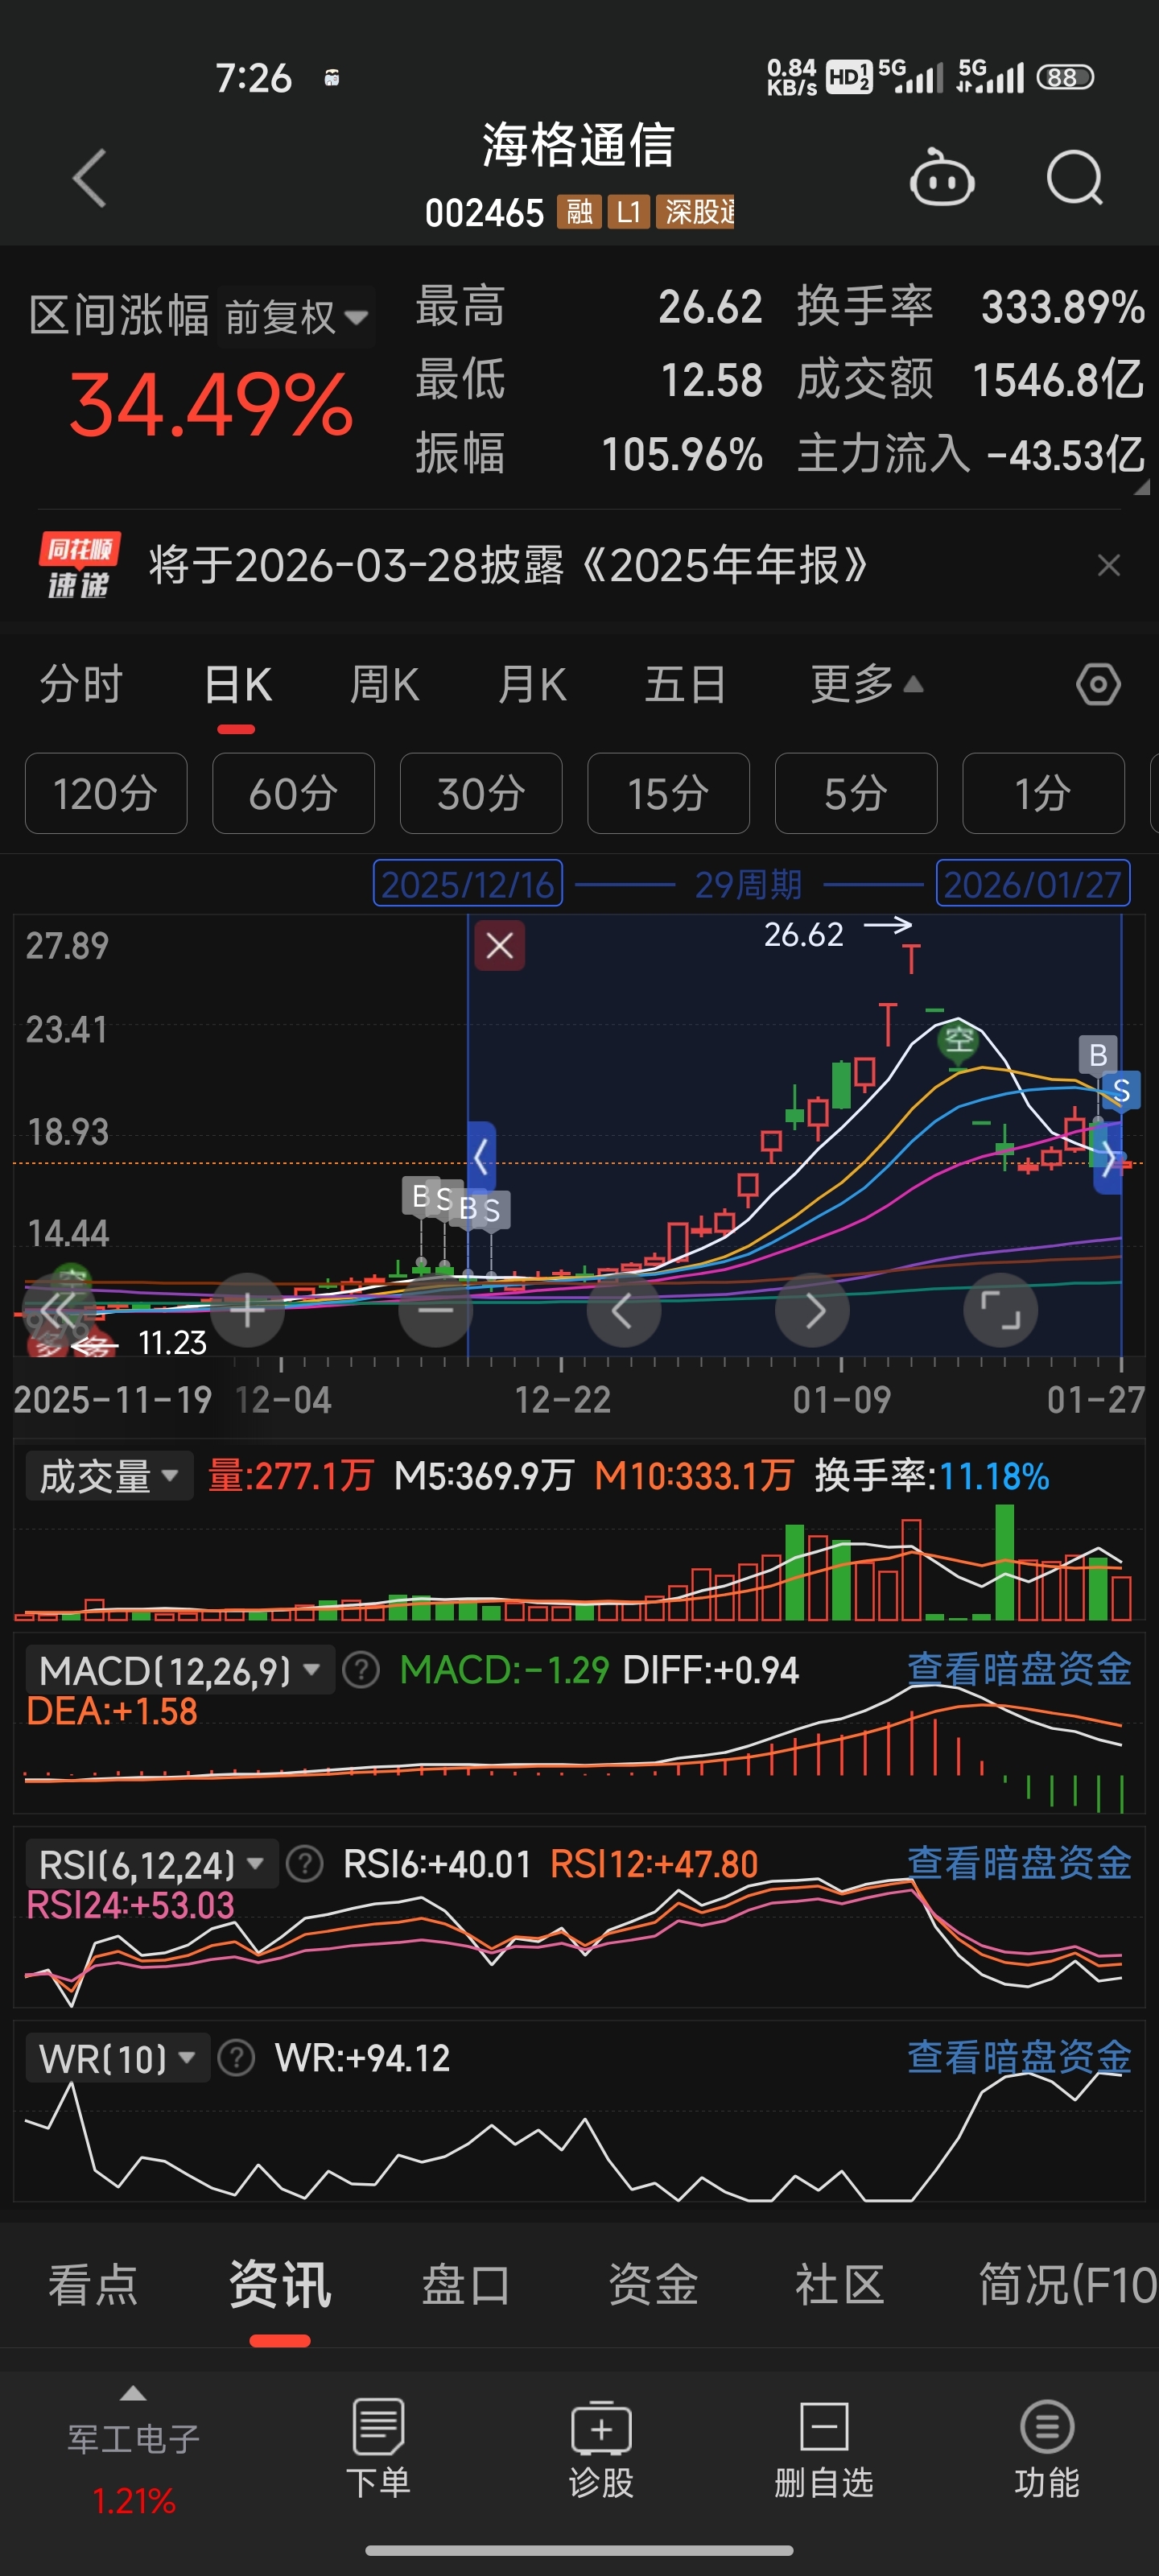This screenshot has height=2576, width=1159.
Task: Open 查看暗盘资金 link in WR panel
Action: pyautogui.click(x=1019, y=2056)
